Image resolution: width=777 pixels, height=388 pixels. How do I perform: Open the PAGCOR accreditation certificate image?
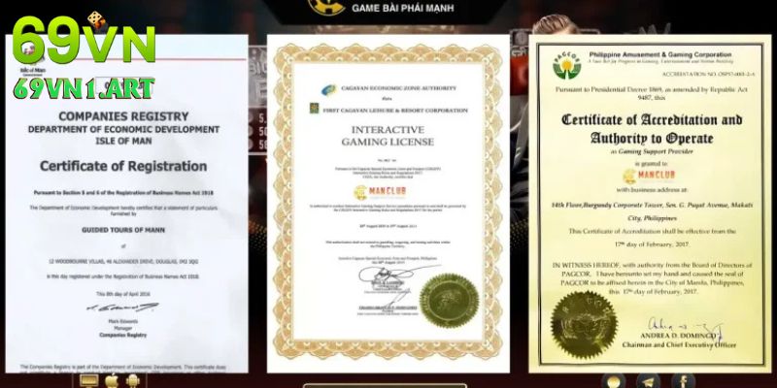click(x=650, y=204)
